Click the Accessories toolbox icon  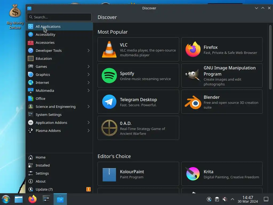click(31, 42)
